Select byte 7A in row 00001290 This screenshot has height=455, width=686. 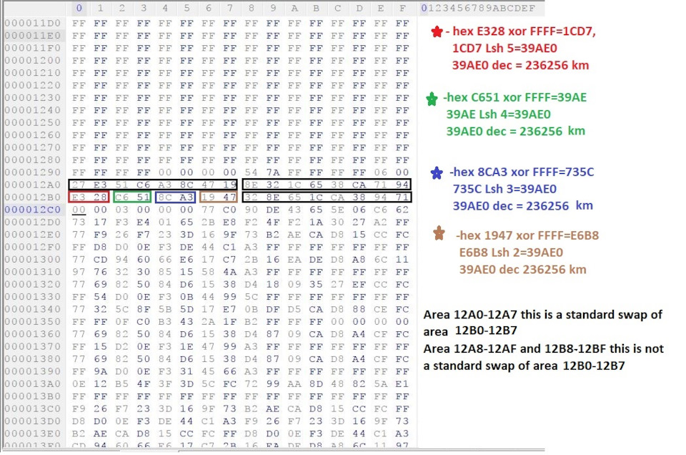[x=272, y=172]
